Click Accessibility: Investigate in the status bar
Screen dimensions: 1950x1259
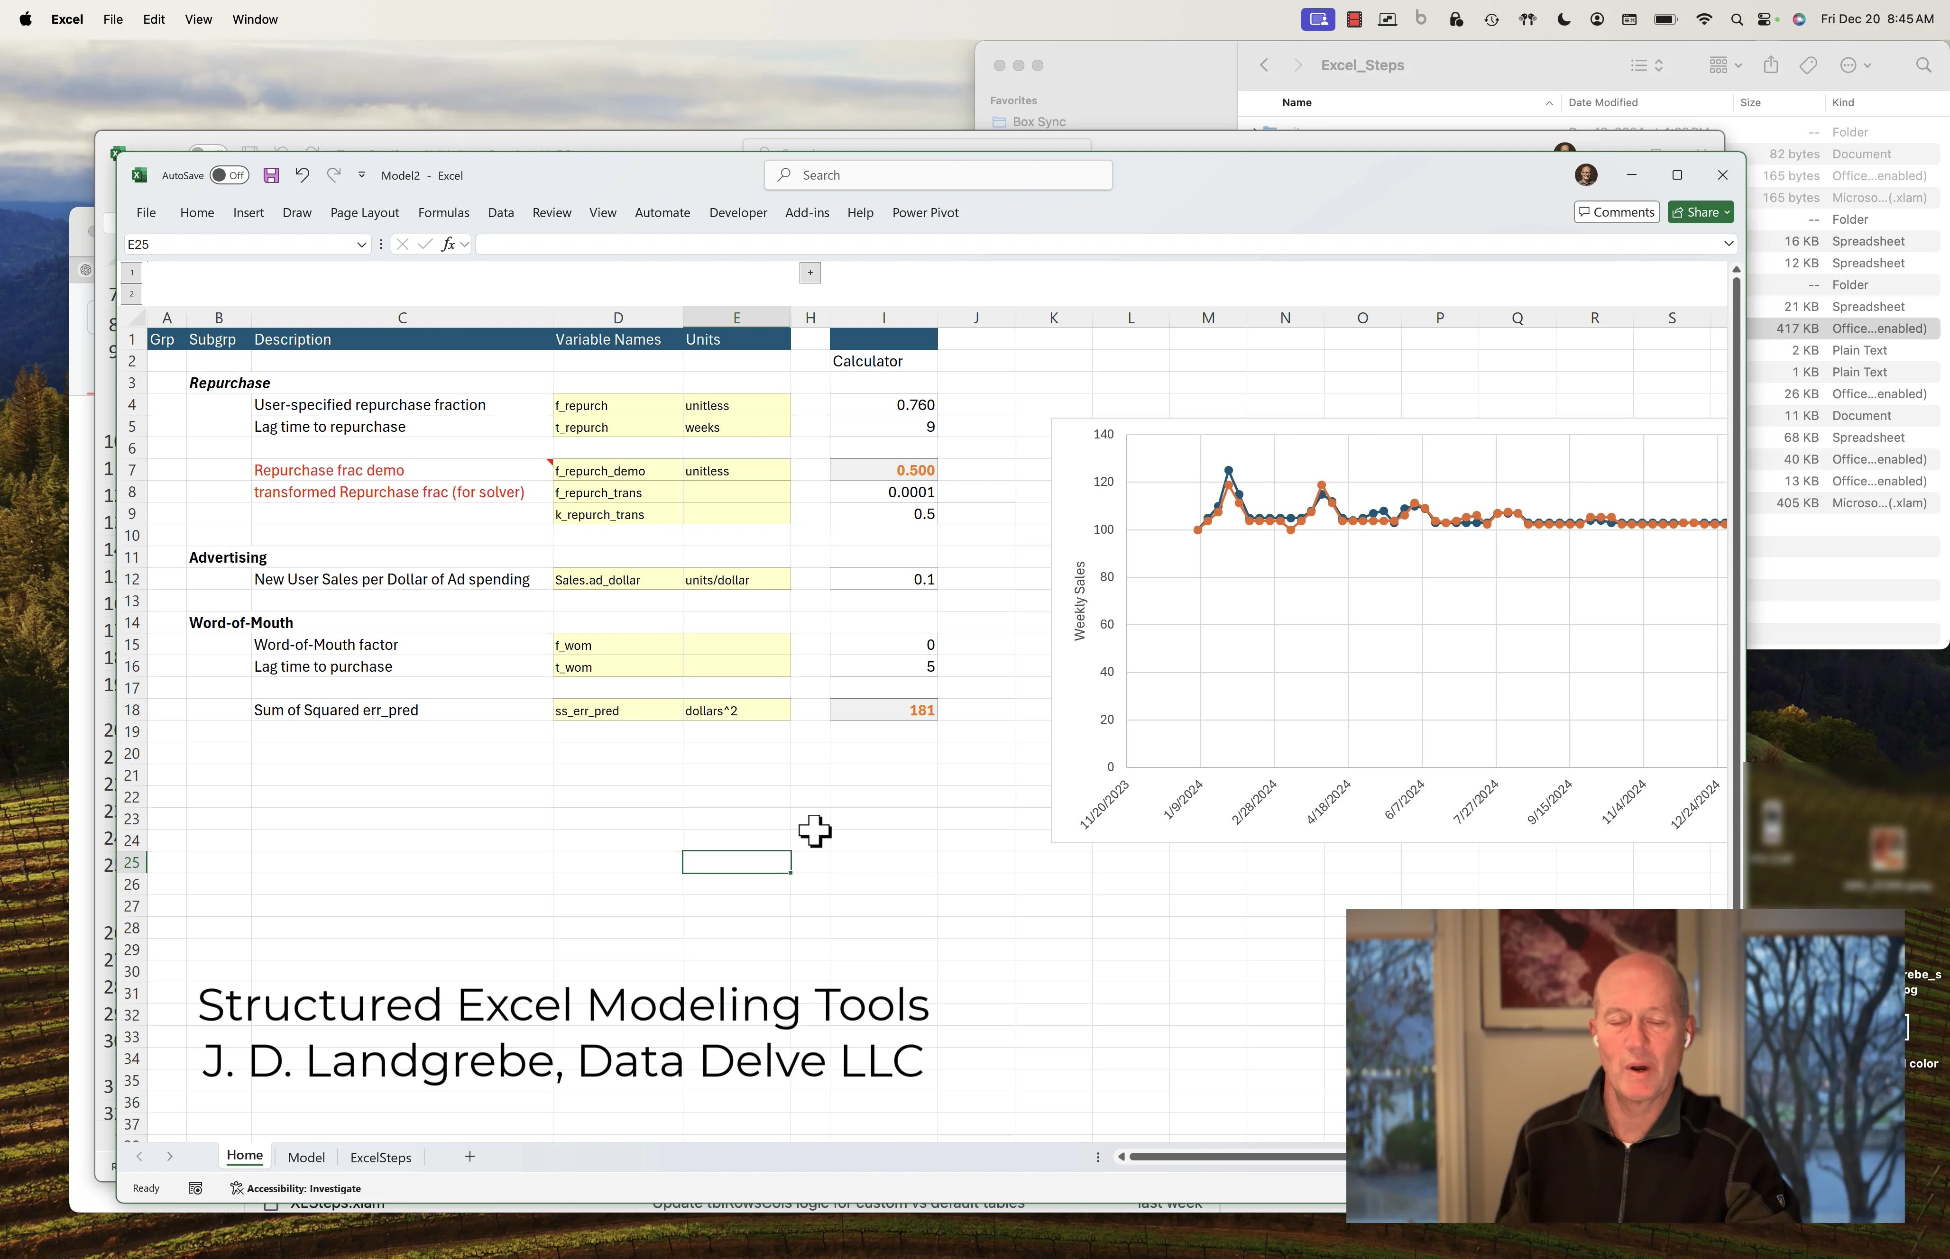(295, 1188)
